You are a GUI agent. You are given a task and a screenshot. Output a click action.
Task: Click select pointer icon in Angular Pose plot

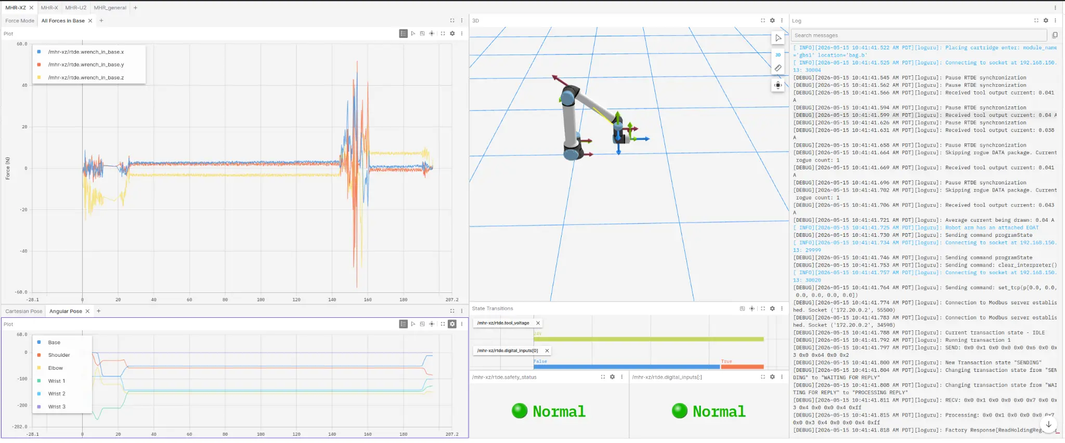[413, 324]
